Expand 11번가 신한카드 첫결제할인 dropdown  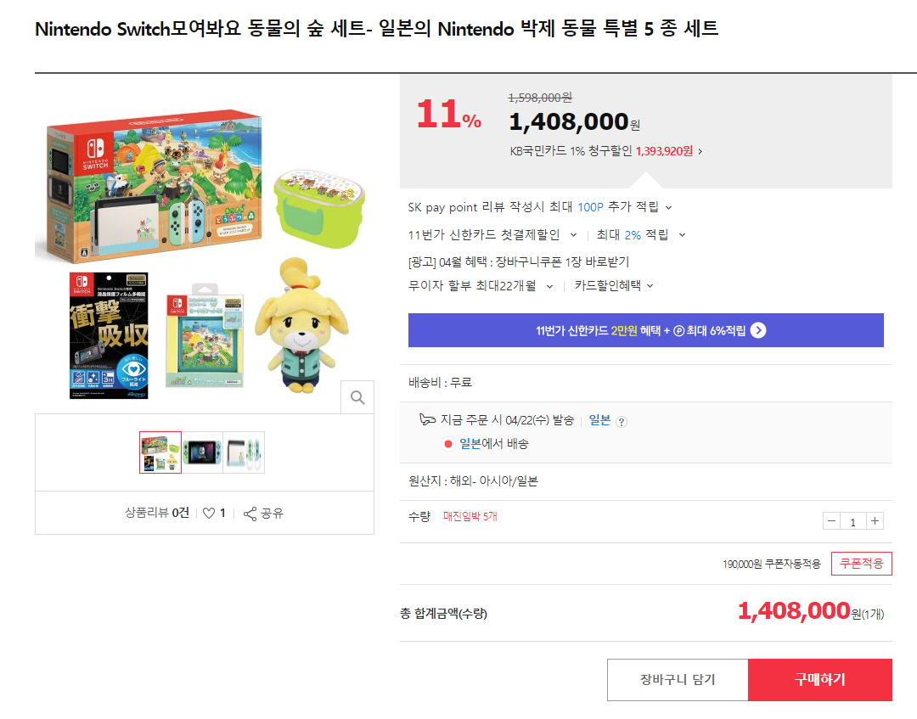pyautogui.click(x=573, y=234)
